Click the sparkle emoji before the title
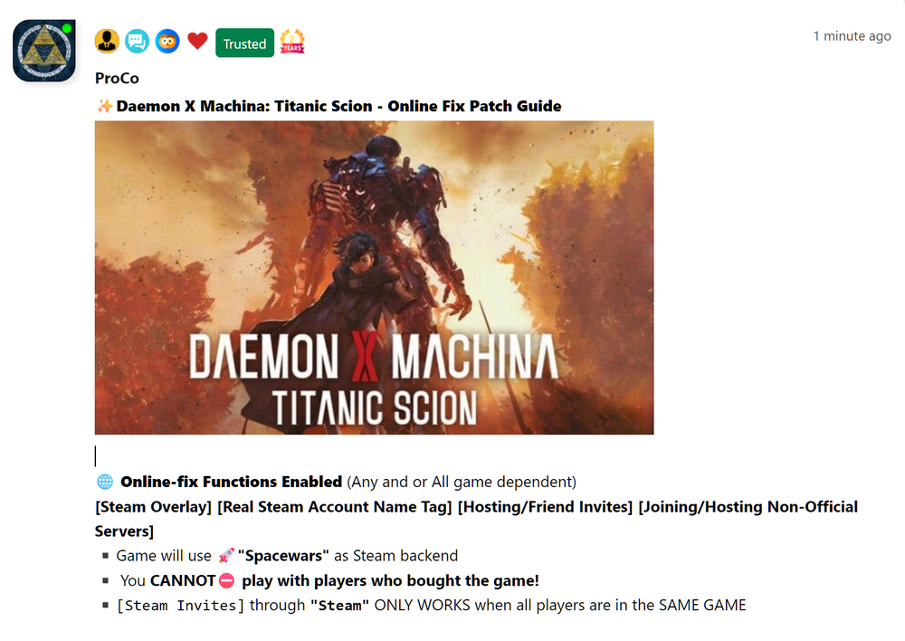Screen dimensions: 905x641 pyautogui.click(x=104, y=106)
